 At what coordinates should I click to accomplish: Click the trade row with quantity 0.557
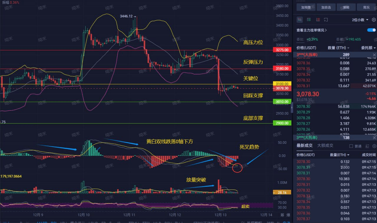pos(335,202)
